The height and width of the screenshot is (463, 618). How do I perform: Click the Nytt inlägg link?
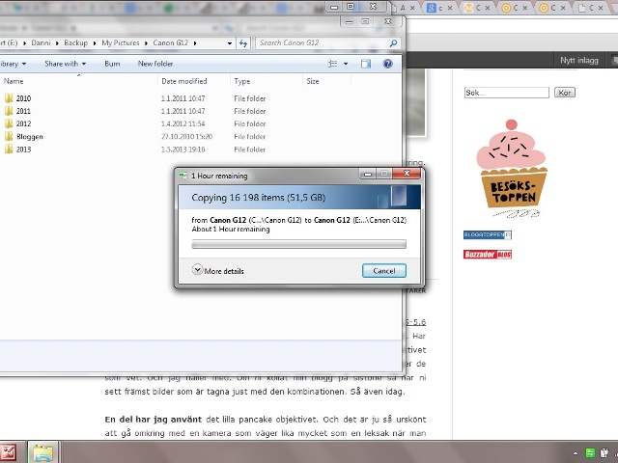(x=579, y=61)
